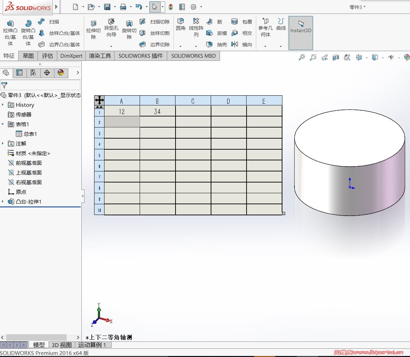Switch to the SOLIDWORKS 插件 tab

(141, 56)
